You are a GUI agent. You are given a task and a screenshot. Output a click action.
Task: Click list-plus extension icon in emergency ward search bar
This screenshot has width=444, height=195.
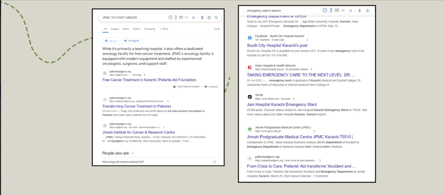(x=343, y=10)
